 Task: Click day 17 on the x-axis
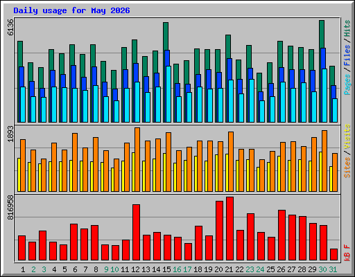point(187,269)
